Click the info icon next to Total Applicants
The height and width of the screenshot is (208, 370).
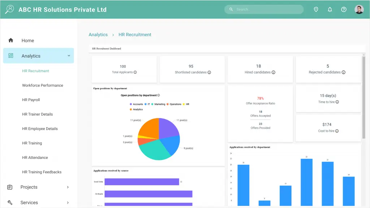[135, 72]
